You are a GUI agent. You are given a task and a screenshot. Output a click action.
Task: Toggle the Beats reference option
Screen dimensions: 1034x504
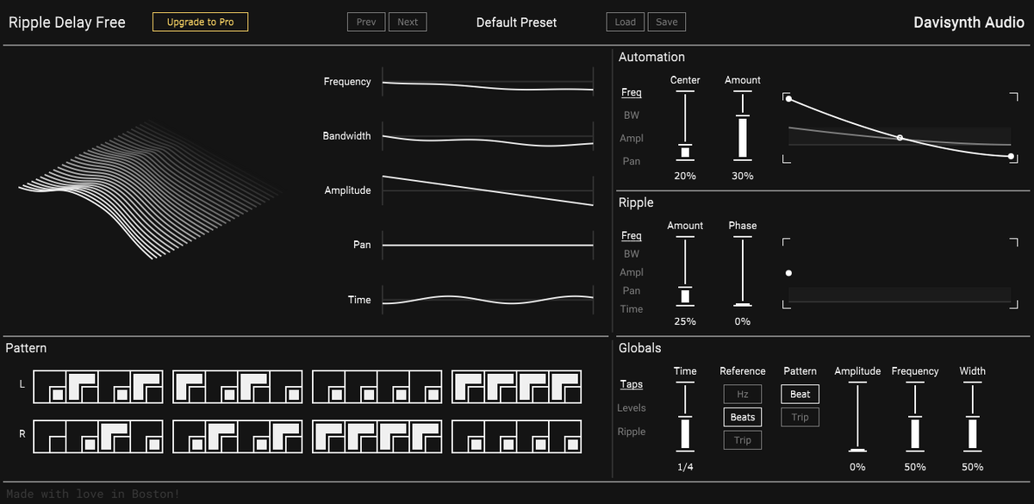coord(742,417)
